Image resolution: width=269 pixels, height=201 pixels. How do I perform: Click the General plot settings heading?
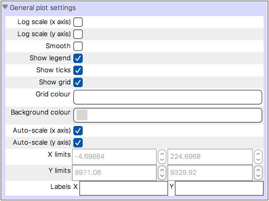(43, 8)
